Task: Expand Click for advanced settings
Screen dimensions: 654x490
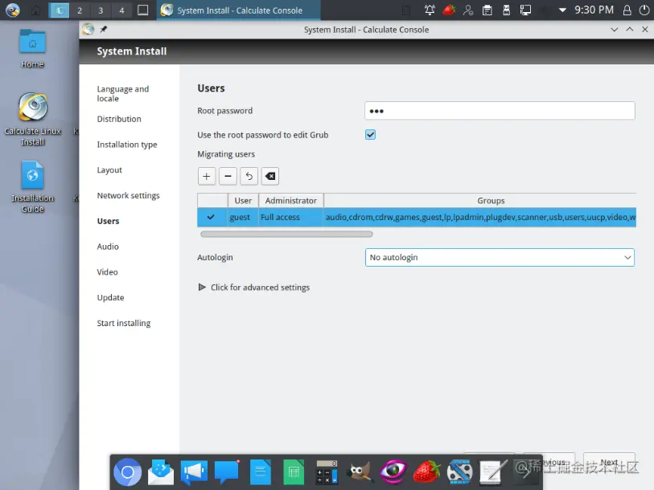Action: (x=254, y=287)
